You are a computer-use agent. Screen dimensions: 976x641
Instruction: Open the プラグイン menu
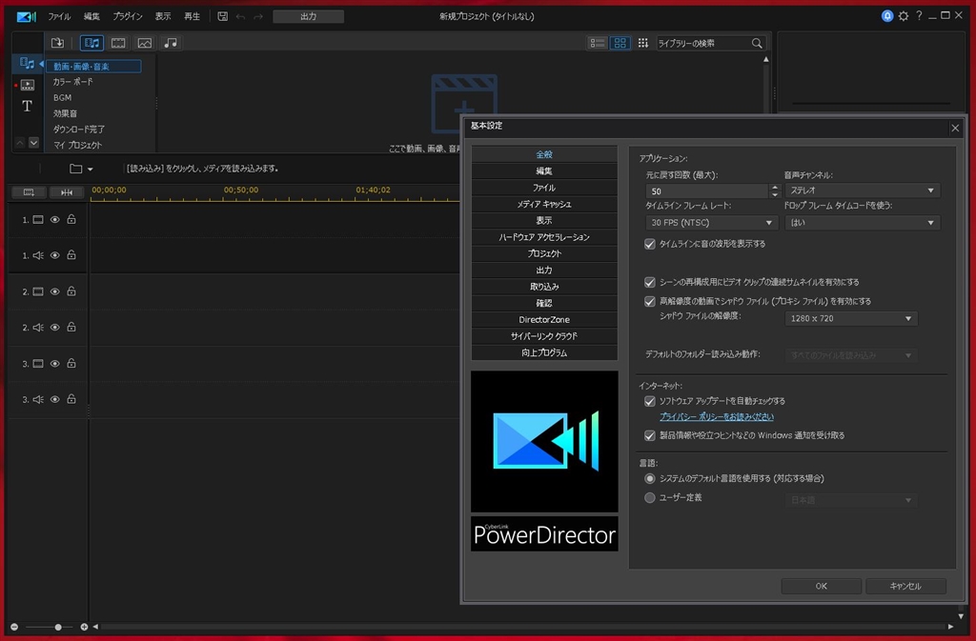[127, 17]
